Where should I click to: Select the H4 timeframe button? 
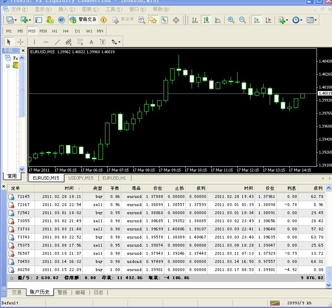(66, 31)
